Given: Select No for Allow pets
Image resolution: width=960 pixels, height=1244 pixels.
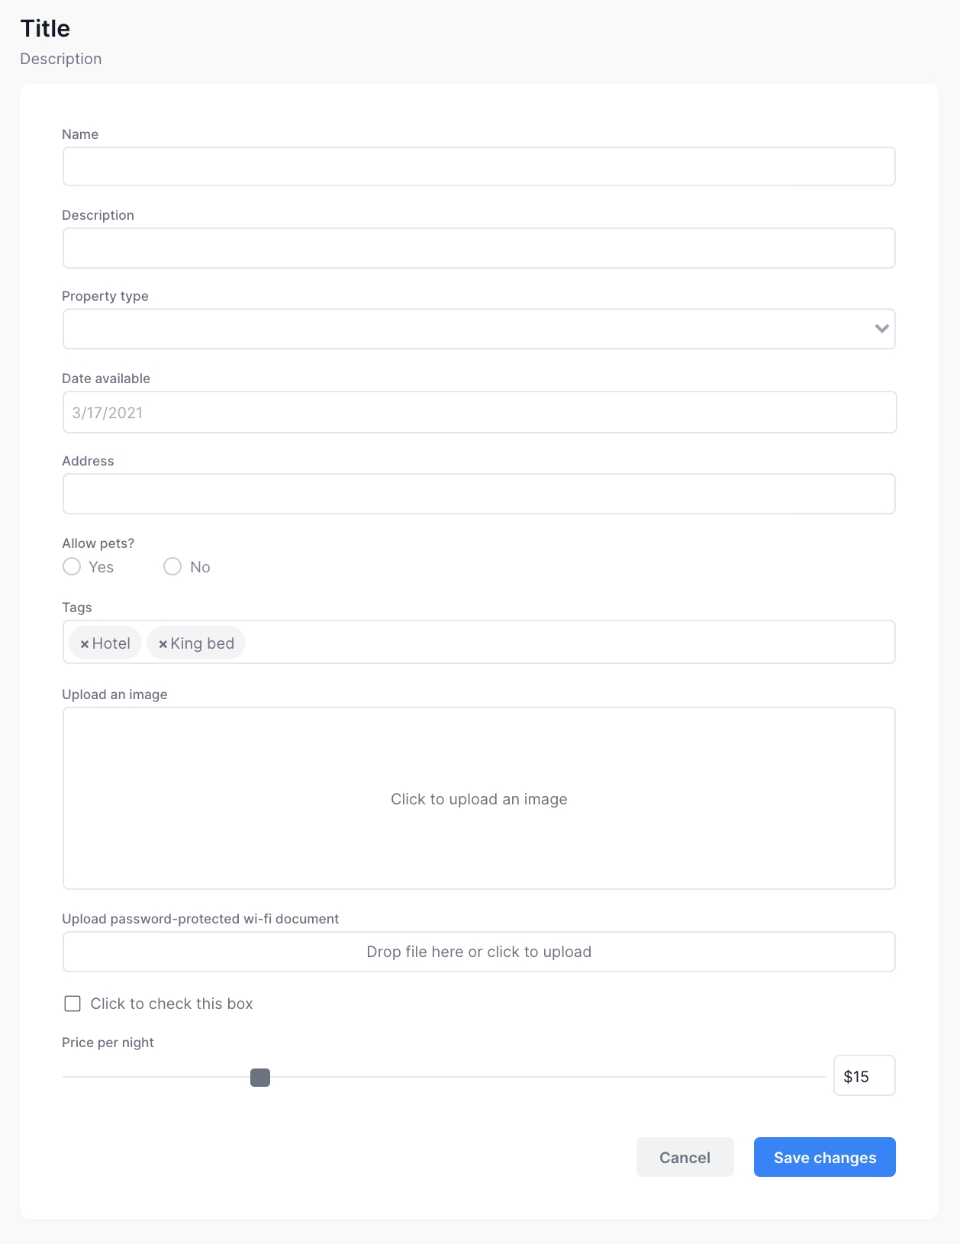Looking at the screenshot, I should [x=172, y=566].
